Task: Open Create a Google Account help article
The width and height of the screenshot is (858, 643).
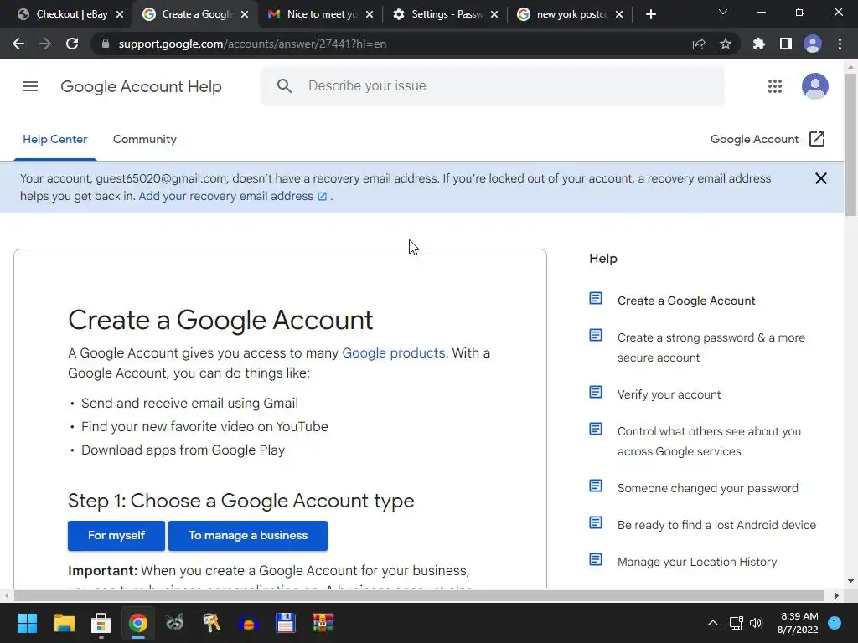Action: pyautogui.click(x=685, y=301)
